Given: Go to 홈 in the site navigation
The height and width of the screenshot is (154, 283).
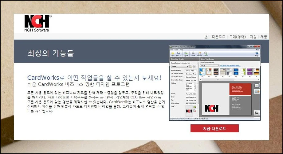Looking at the screenshot, I should [206, 37].
